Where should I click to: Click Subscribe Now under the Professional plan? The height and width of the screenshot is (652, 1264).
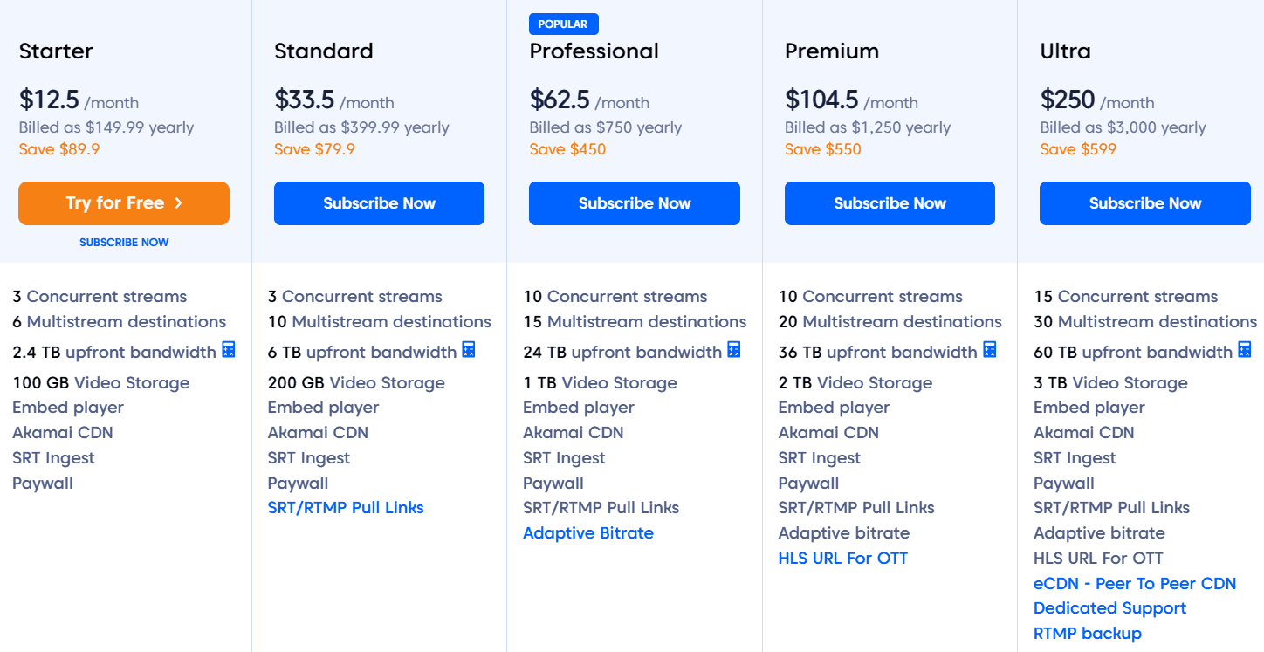coord(634,202)
